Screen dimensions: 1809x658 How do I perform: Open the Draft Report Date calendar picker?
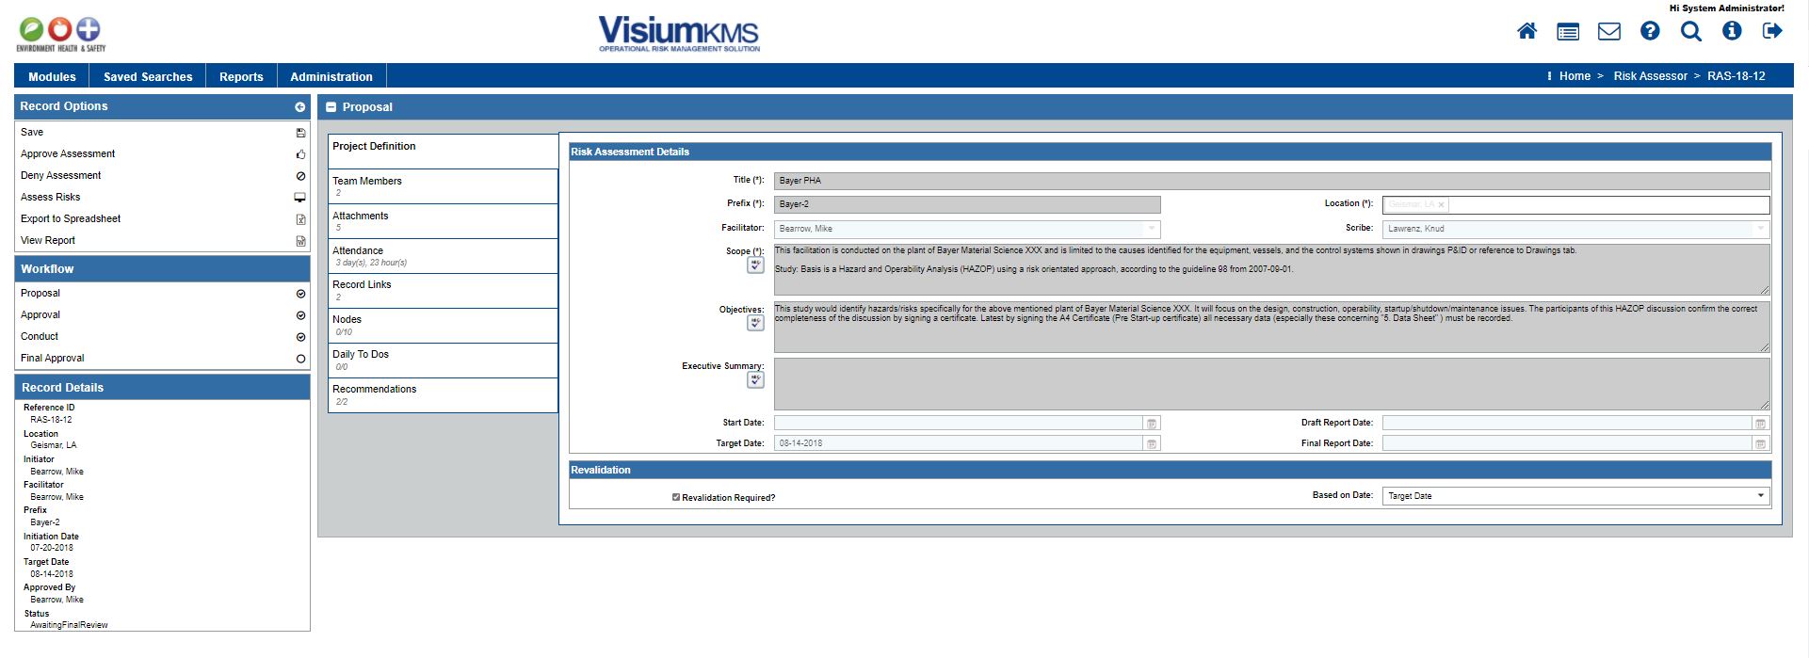(x=1760, y=424)
